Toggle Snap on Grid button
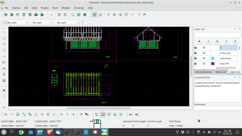The height and width of the screenshot is (136, 242). pyautogui.click(x=18, y=115)
